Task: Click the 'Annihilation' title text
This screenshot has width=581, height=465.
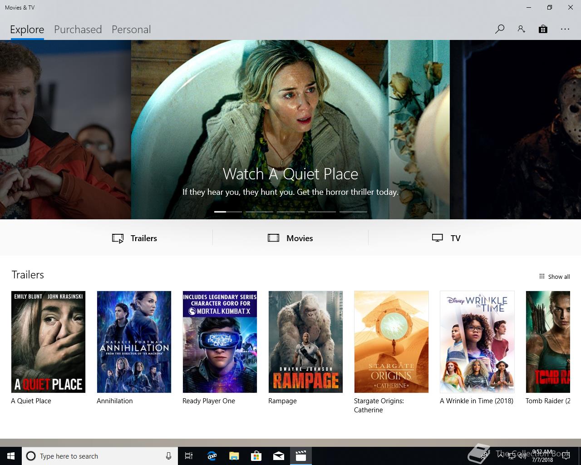Action: coord(115,401)
